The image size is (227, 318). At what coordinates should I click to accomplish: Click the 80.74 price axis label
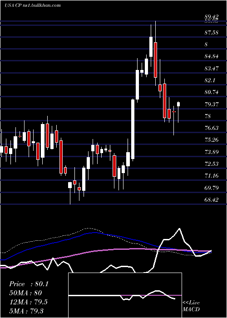pyautogui.click(x=212, y=92)
